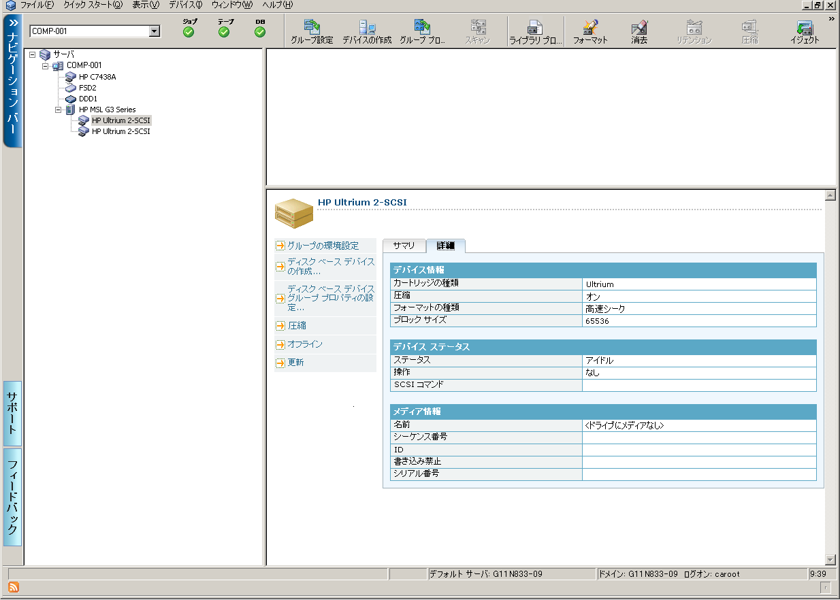The height and width of the screenshot is (600, 840).
Task: Open the クイック スタート menu
Action: (x=93, y=5)
